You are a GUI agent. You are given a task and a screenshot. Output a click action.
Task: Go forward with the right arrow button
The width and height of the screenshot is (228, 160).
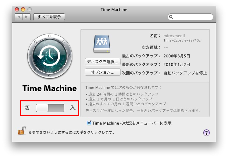pyautogui.click(x=27, y=17)
